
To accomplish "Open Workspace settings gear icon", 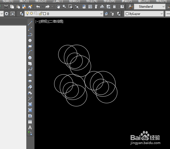I will tap(7, 14).
